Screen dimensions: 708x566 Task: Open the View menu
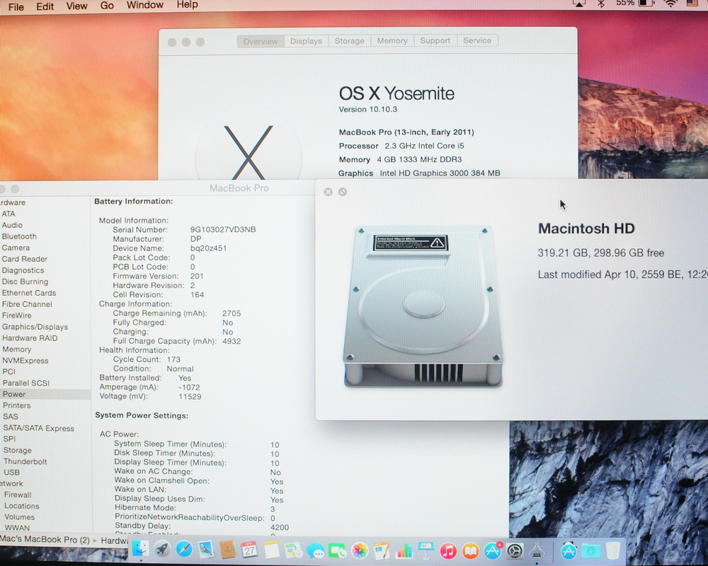76,6
